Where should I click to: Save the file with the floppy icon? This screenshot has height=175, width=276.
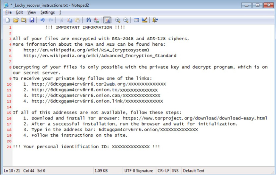32,20
